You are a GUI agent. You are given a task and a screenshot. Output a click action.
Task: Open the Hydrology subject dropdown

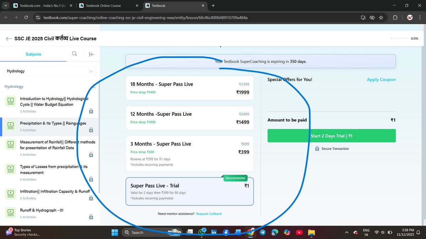click(x=50, y=71)
